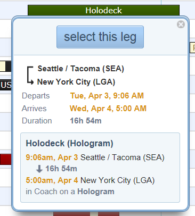Click the bold Hologram aircraft type text
195x216 pixels.
[x=96, y=192]
